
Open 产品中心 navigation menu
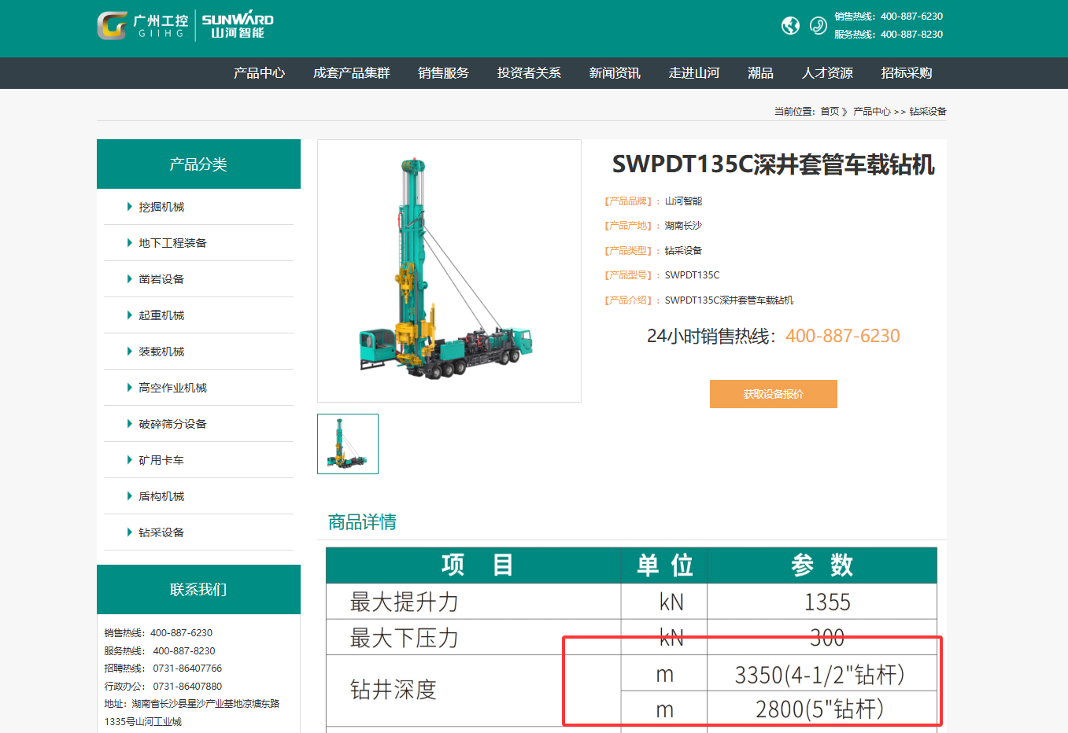pos(259,73)
